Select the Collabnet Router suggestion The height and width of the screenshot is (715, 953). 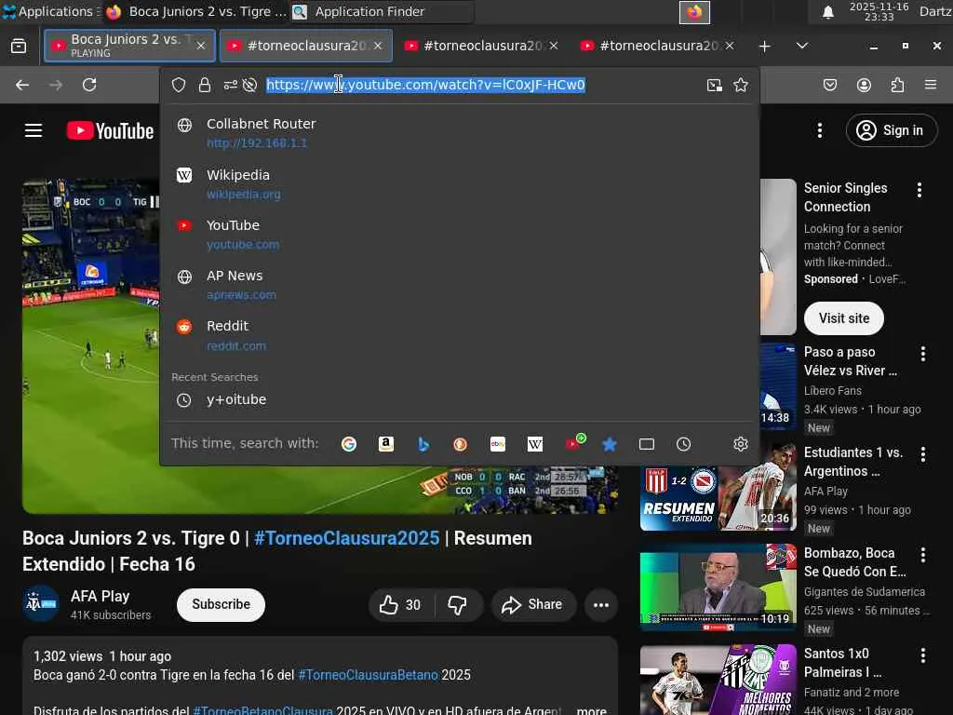pos(460,133)
